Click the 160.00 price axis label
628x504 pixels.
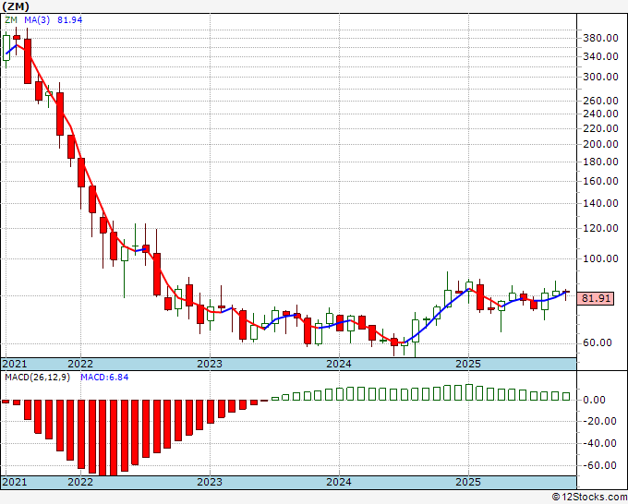coord(600,181)
